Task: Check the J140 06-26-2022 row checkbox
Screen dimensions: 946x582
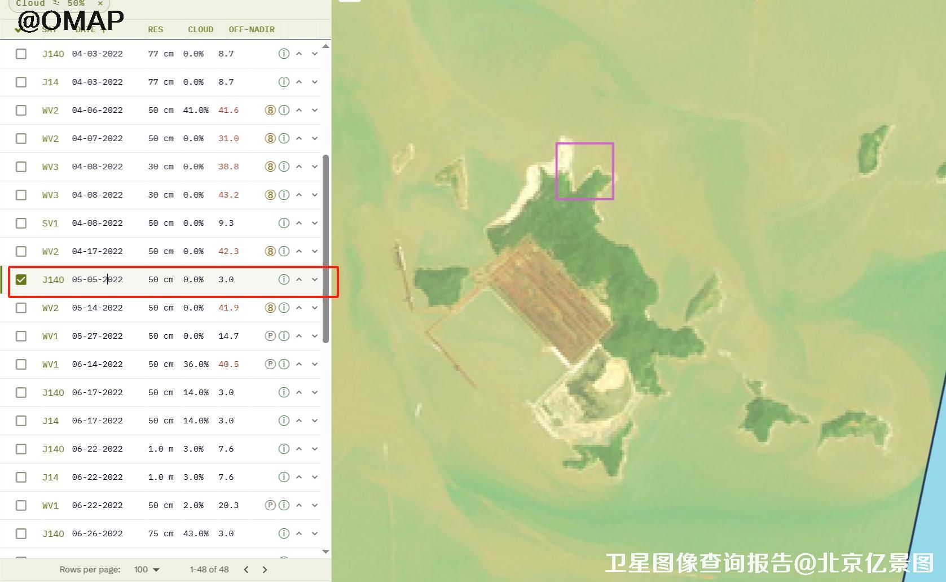Action: [x=21, y=533]
